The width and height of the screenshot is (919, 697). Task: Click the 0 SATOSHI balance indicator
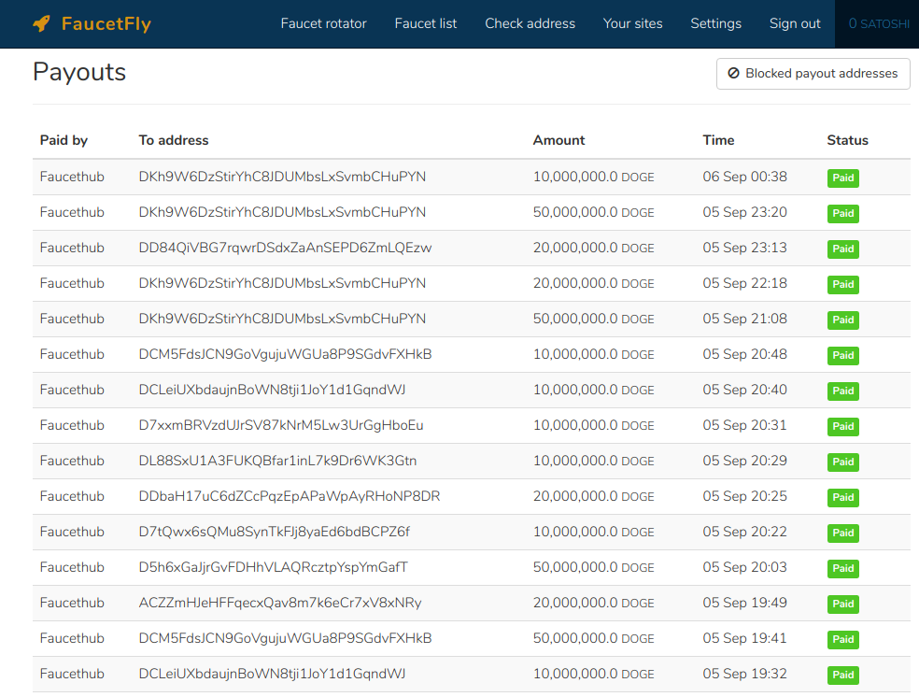click(879, 24)
